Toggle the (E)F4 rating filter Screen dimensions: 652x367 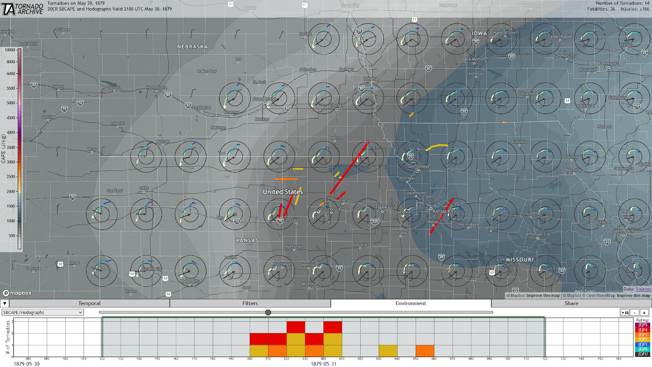(x=642, y=330)
